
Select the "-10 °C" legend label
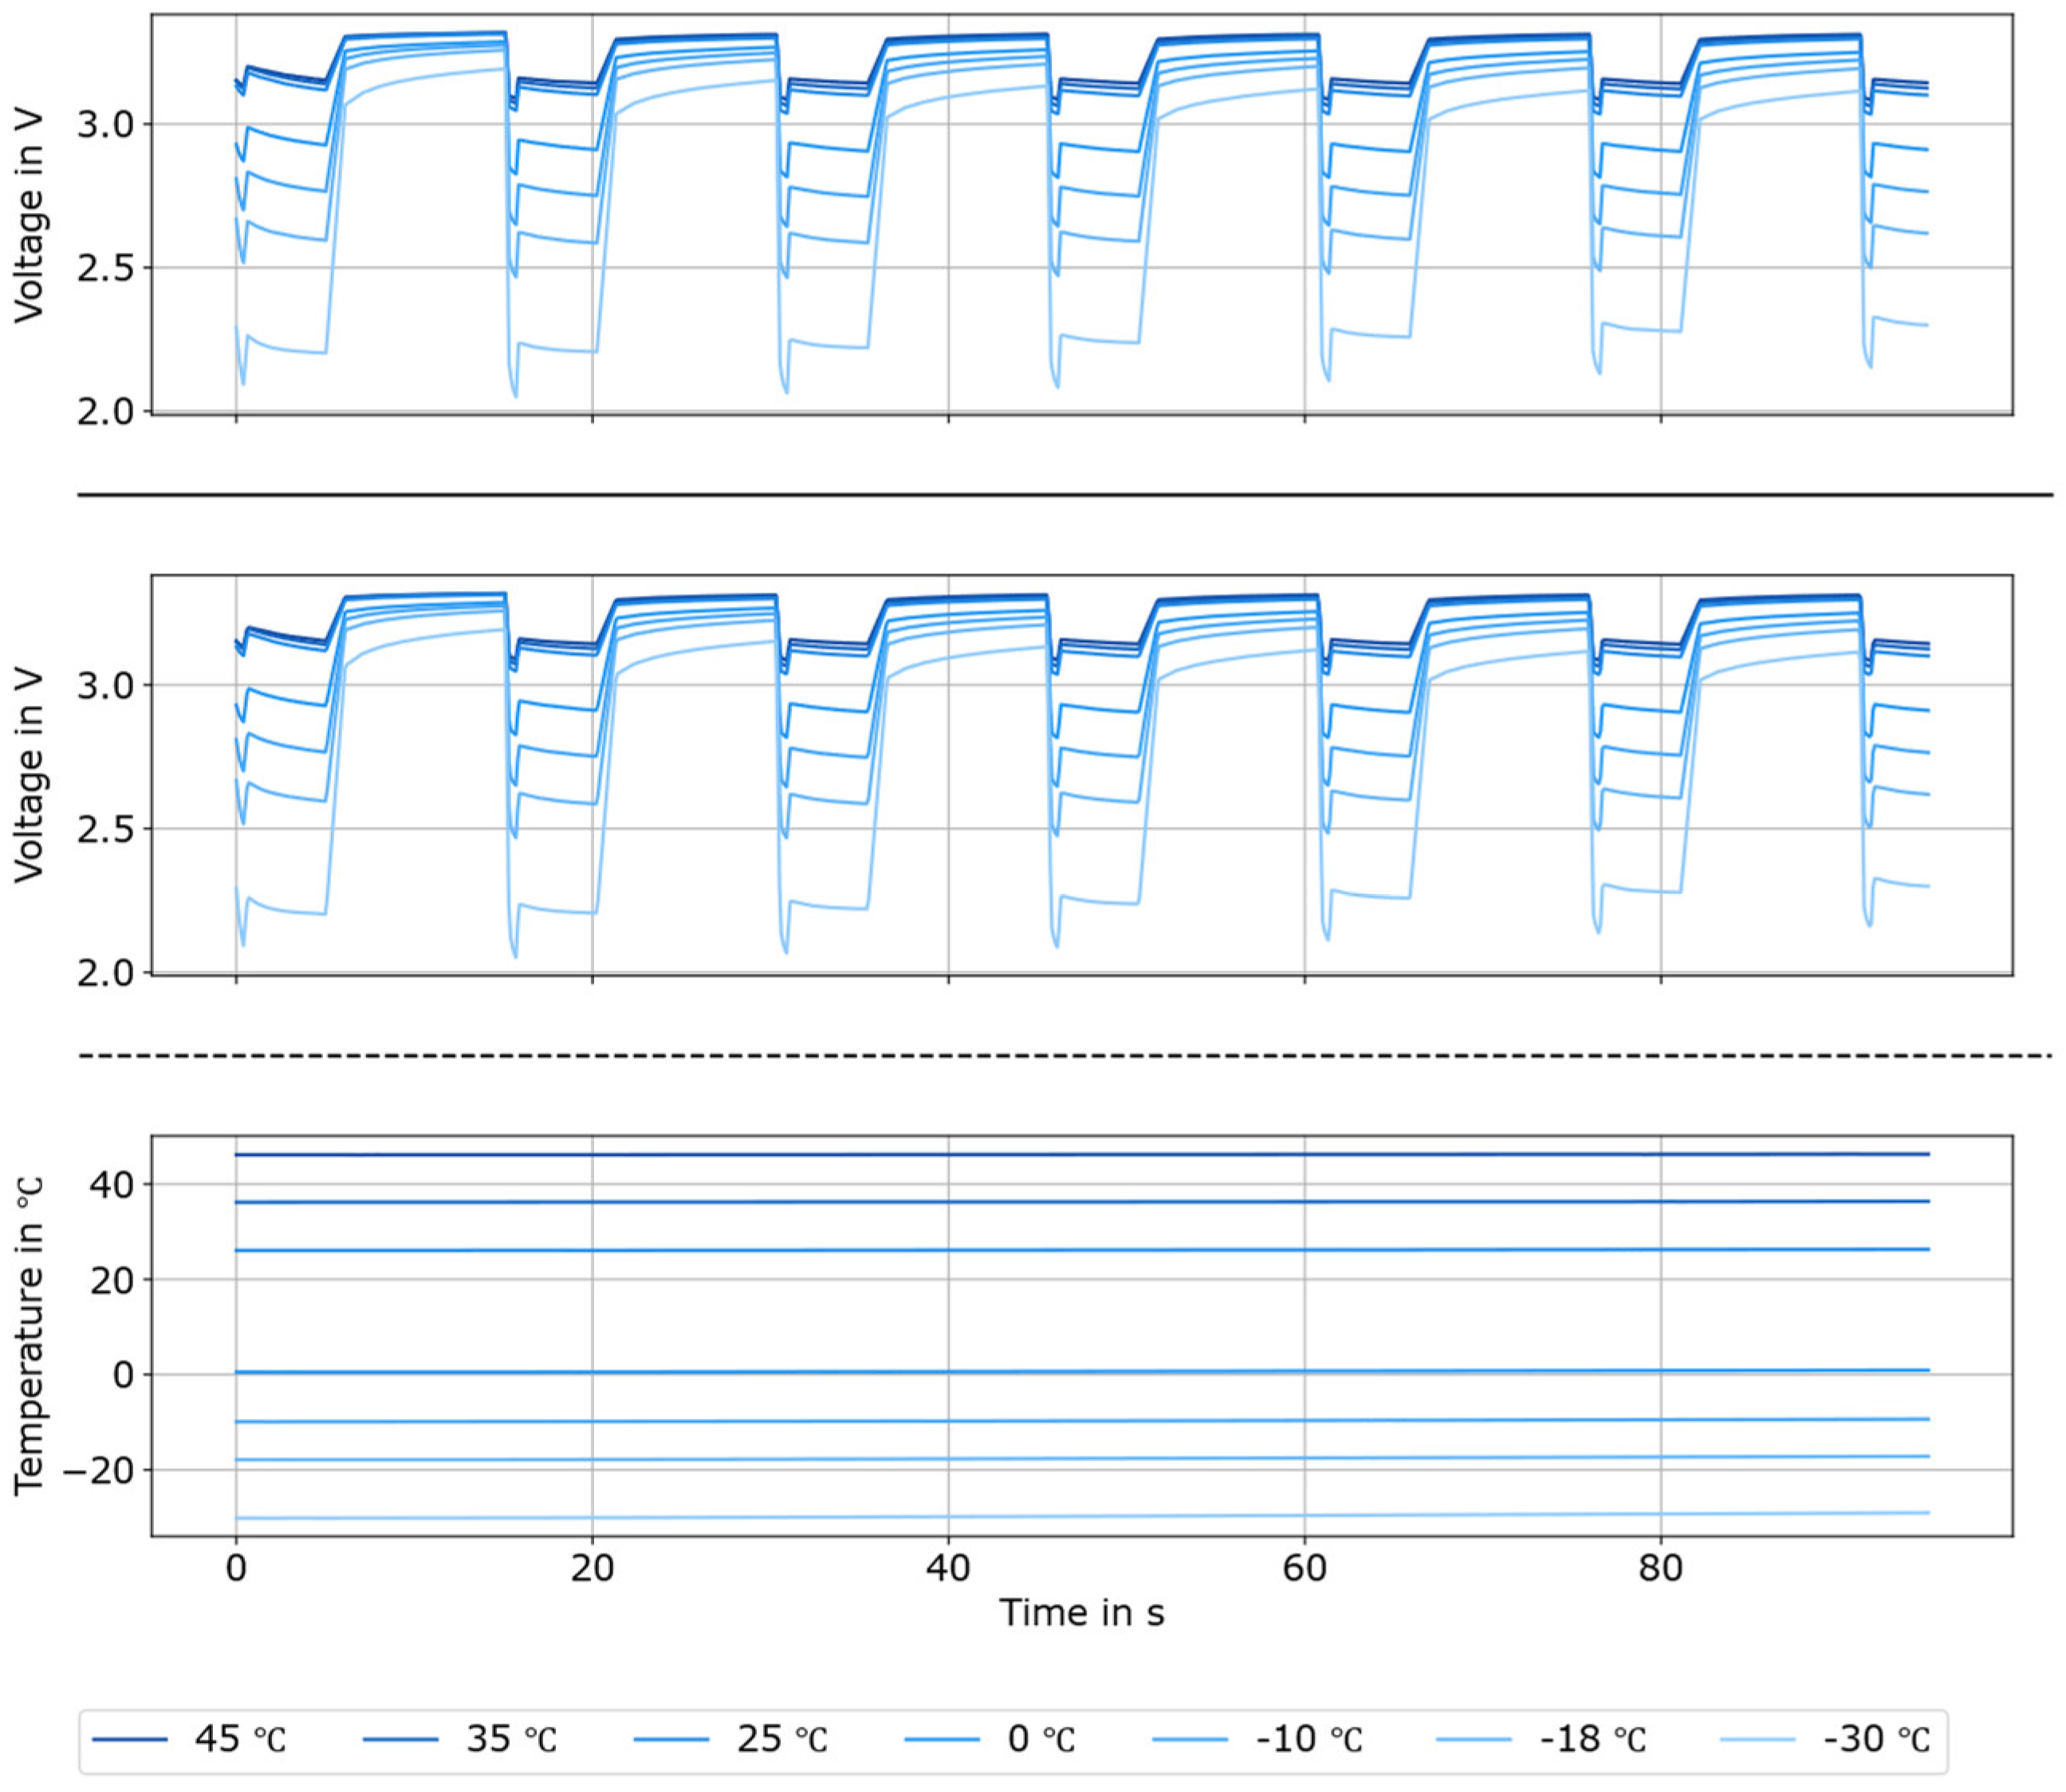[x=1309, y=1740]
